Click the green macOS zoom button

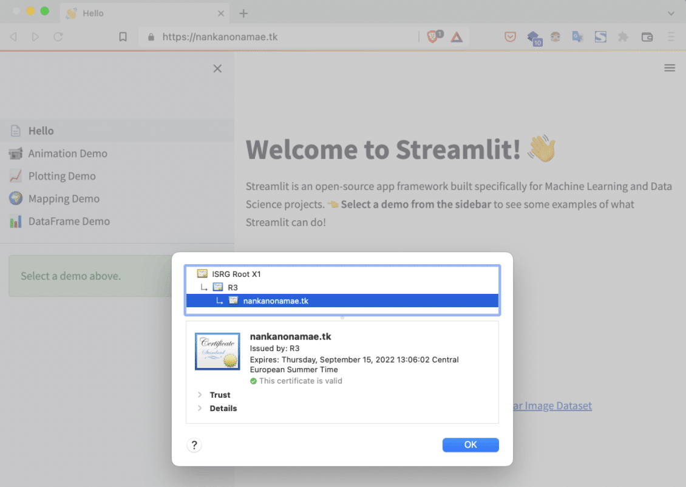45,12
